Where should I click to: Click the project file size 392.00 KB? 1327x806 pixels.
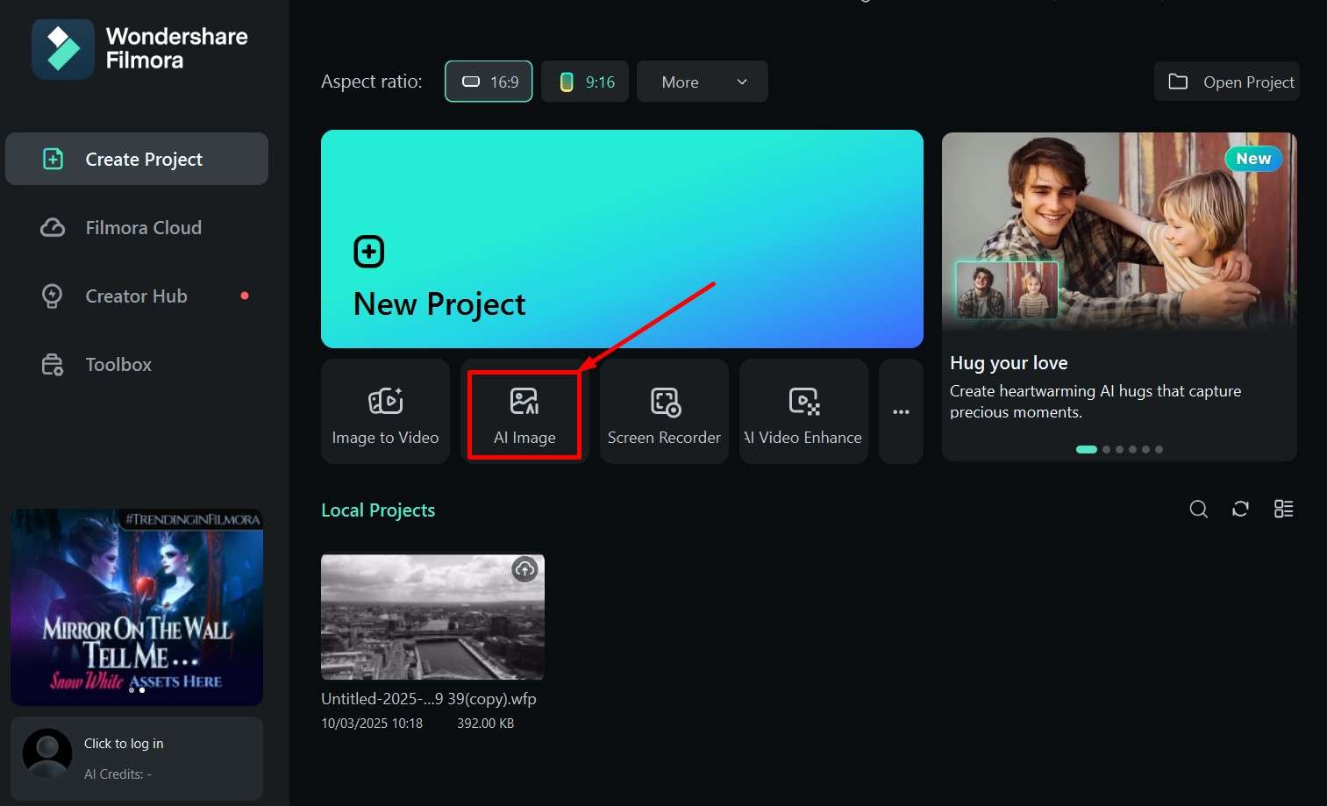point(486,724)
